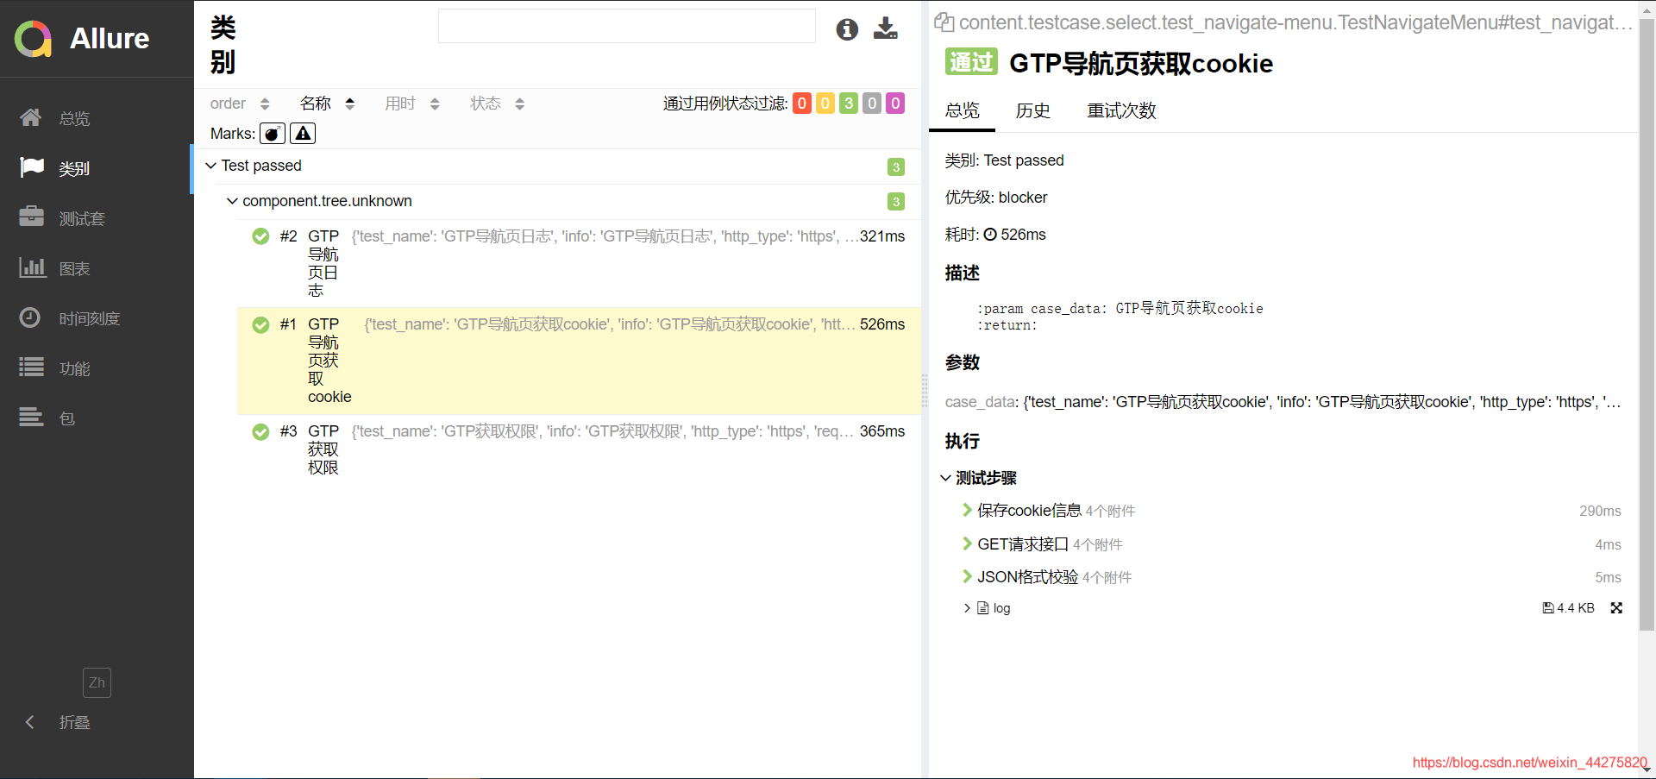Open log attachment in fullscreen

(x=1616, y=608)
